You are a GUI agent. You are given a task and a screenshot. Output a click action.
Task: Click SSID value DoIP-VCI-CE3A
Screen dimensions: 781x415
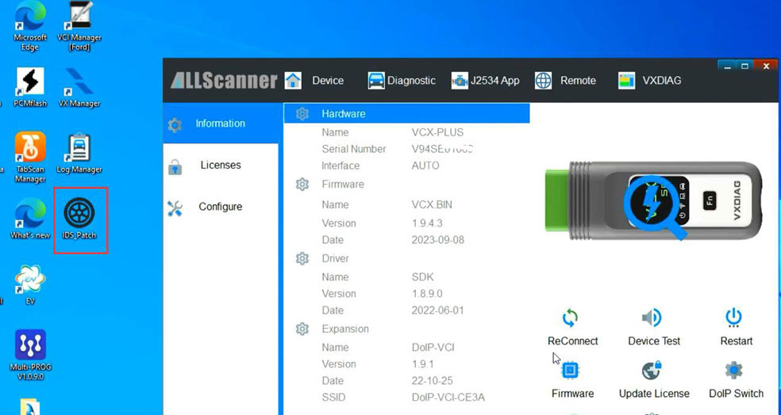point(448,398)
